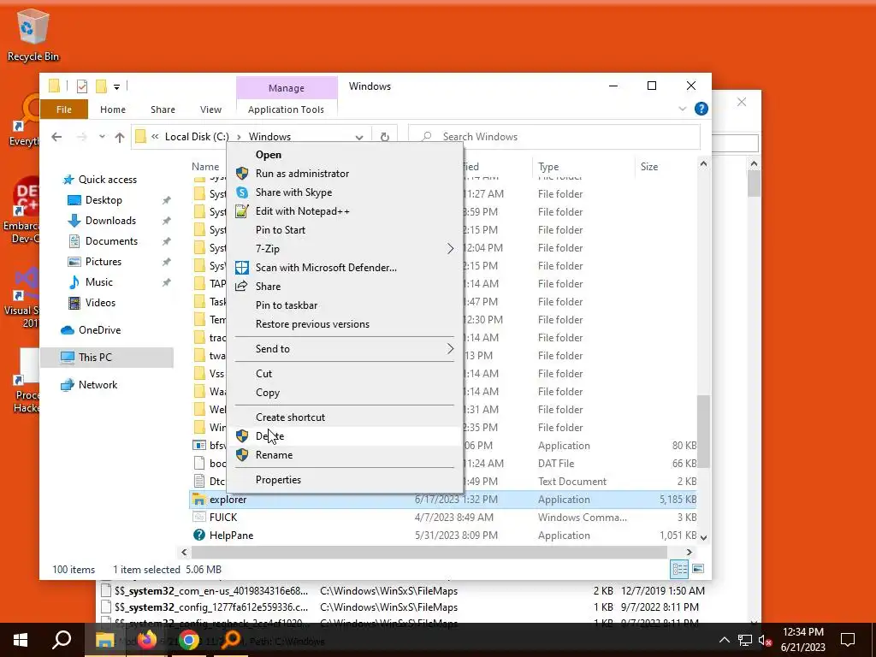Click the horizontal scrollbar in file list
The height and width of the screenshot is (657, 876).
(429, 552)
